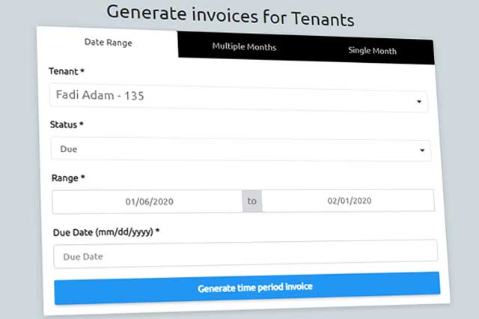Click the 'Generate invoices for Tenants' heading

pyautogui.click(x=231, y=16)
